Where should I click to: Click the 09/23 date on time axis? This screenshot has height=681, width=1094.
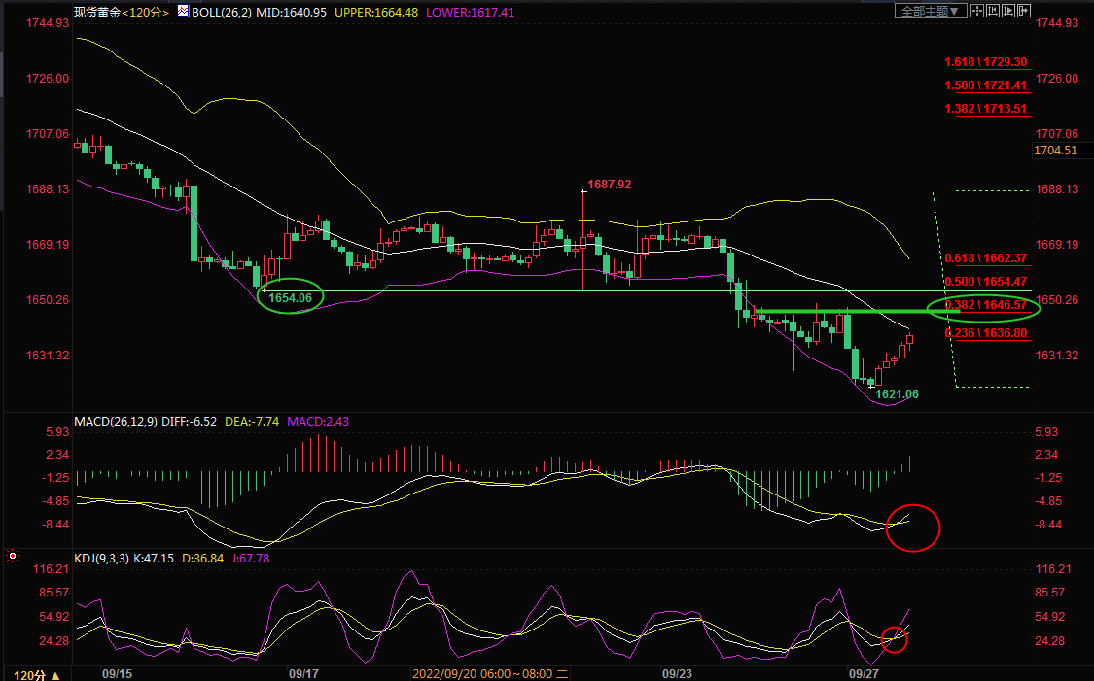tap(677, 672)
